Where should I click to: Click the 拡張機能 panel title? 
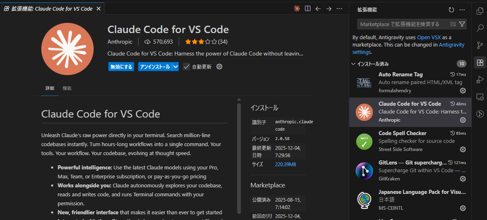tap(367, 10)
